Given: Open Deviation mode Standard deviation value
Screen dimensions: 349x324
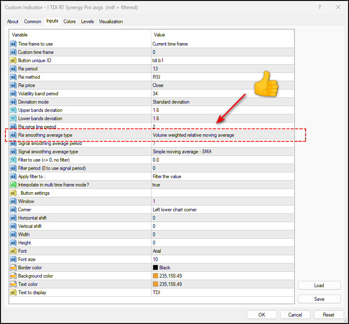Looking at the screenshot, I should pyautogui.click(x=223, y=102).
